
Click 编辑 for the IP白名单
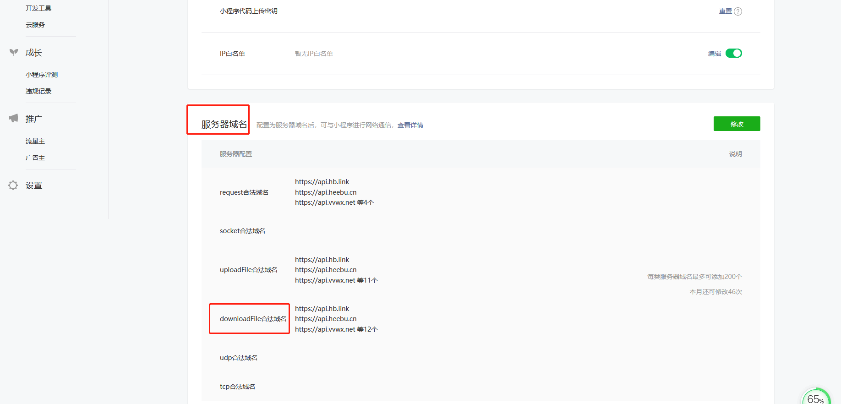pyautogui.click(x=715, y=54)
